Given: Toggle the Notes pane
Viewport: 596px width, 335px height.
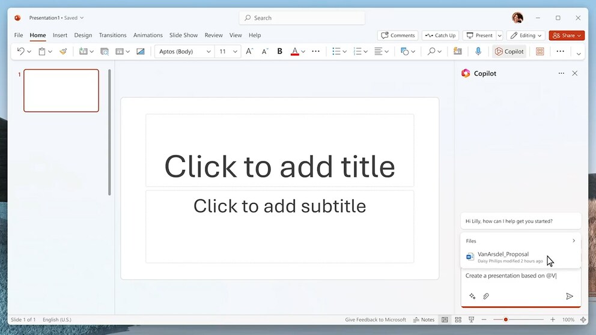Looking at the screenshot, I should [x=424, y=320].
